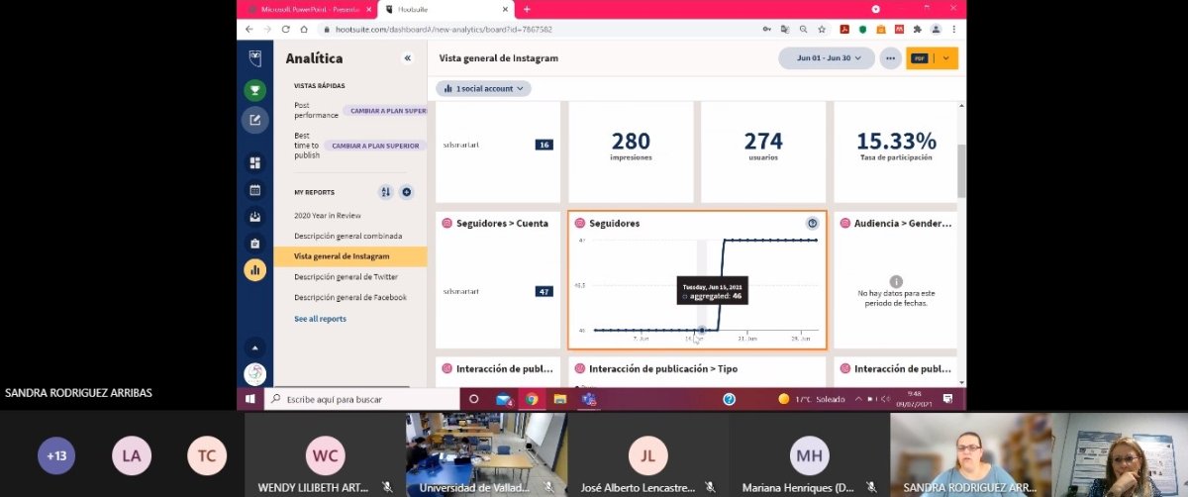Select WENDY LILIBETH participant tile WC
This screenshot has width=1188, height=497.
pyautogui.click(x=325, y=454)
